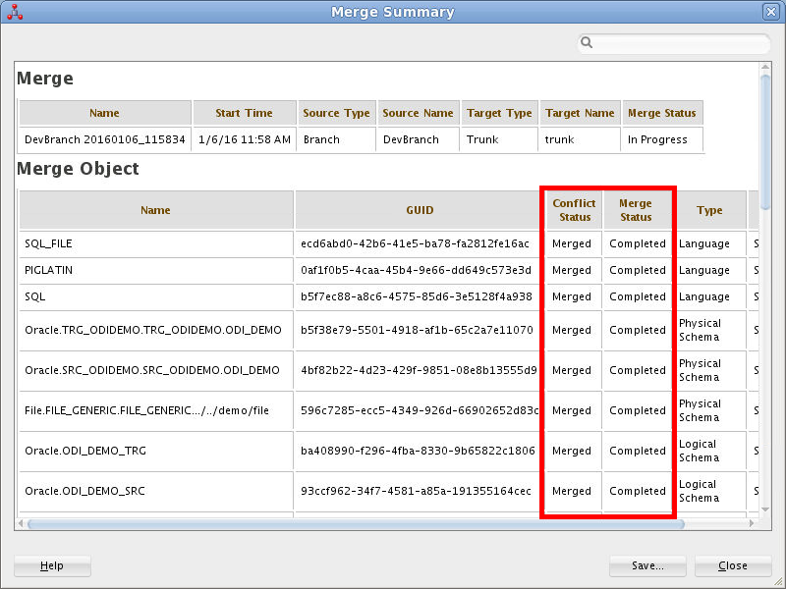Click the Close button
Screen dimensions: 786x589
tap(733, 566)
